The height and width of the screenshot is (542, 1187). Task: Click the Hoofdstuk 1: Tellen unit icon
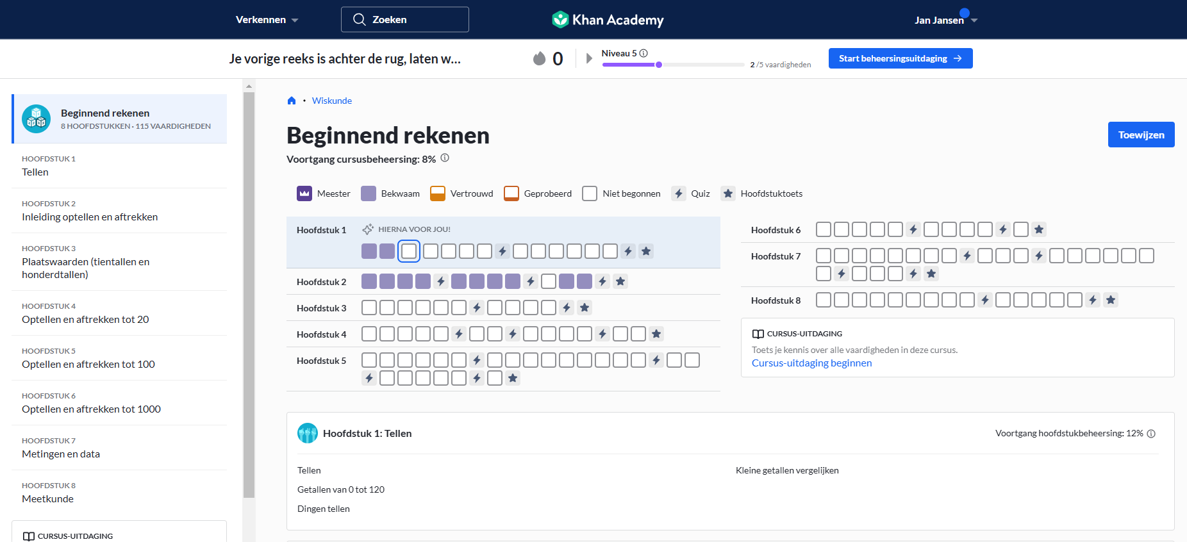click(308, 433)
